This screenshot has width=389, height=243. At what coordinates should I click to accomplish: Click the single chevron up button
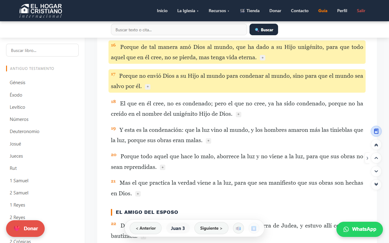click(x=376, y=158)
